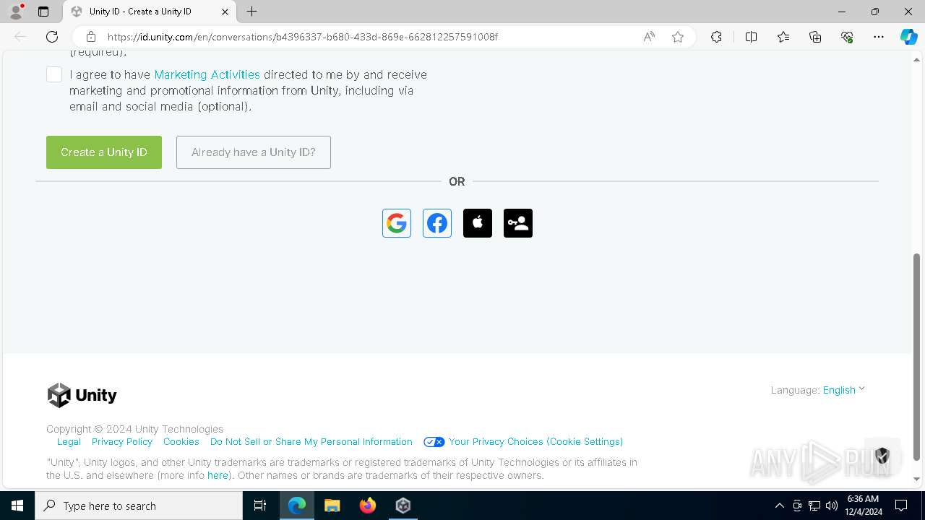Select the Unity ID browser tab
The height and width of the screenshot is (520, 925).
click(150, 12)
